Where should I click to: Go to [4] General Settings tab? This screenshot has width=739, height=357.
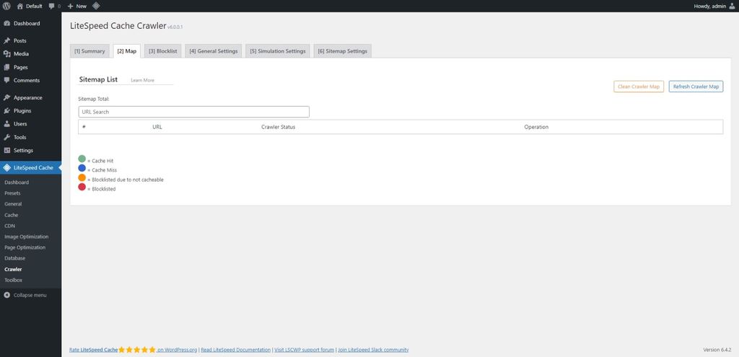(x=214, y=51)
